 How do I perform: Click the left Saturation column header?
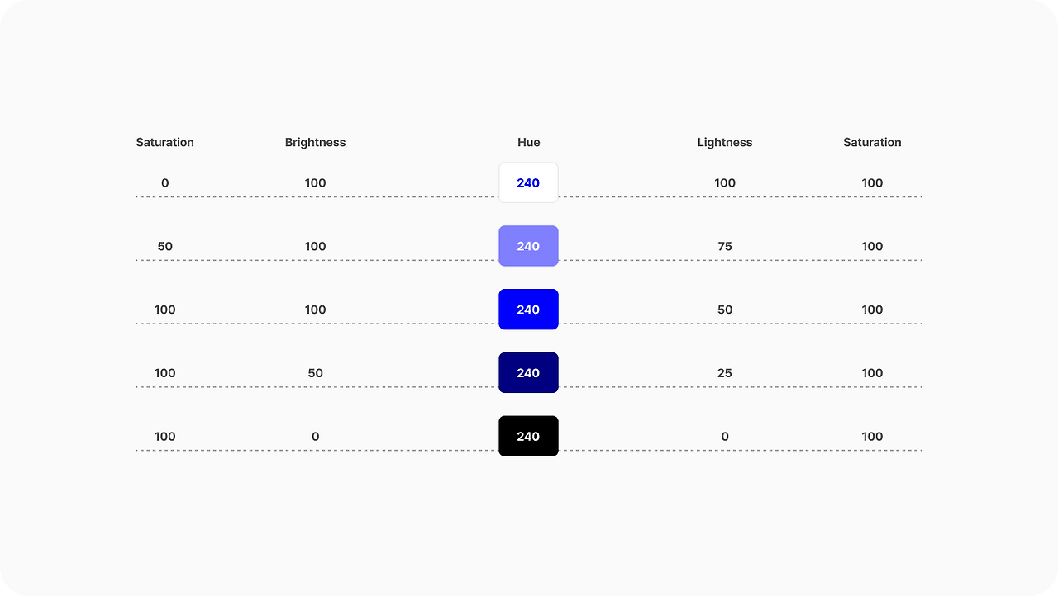click(x=165, y=142)
